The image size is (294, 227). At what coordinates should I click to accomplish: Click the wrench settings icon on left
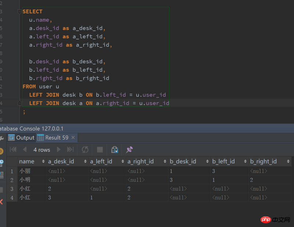pyautogui.click(x=1, y=138)
